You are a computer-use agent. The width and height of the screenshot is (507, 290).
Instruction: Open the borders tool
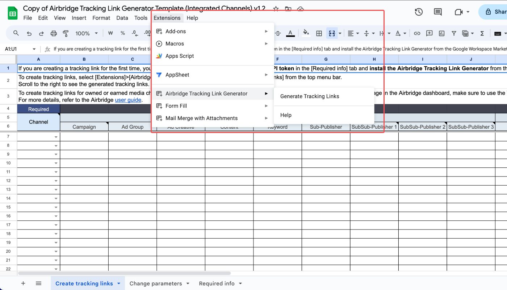[319, 33]
